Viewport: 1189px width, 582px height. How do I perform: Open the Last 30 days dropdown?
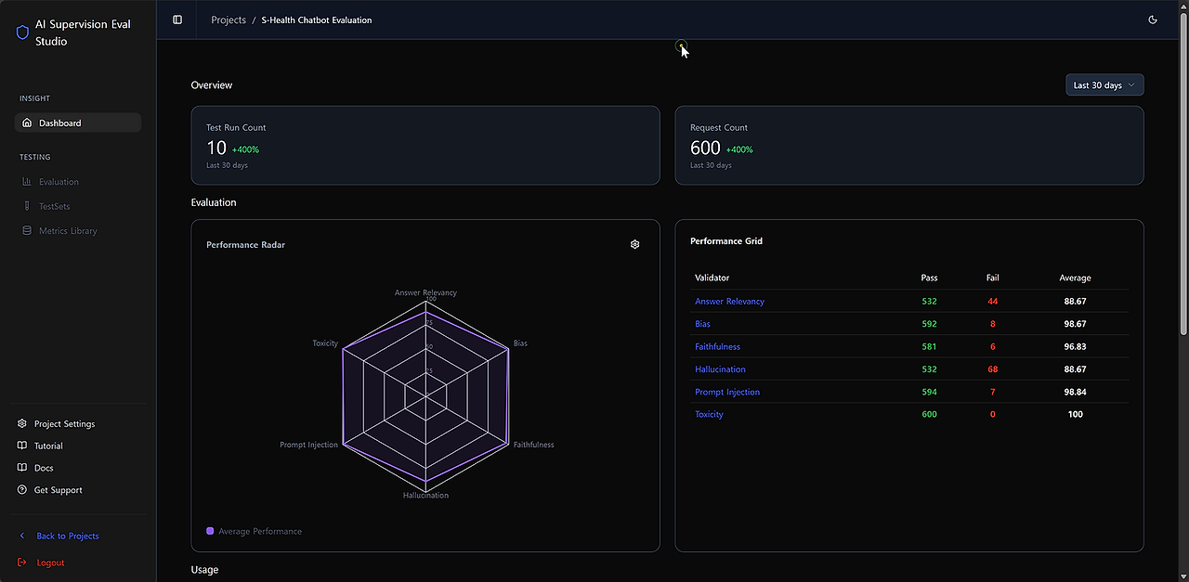click(1104, 84)
